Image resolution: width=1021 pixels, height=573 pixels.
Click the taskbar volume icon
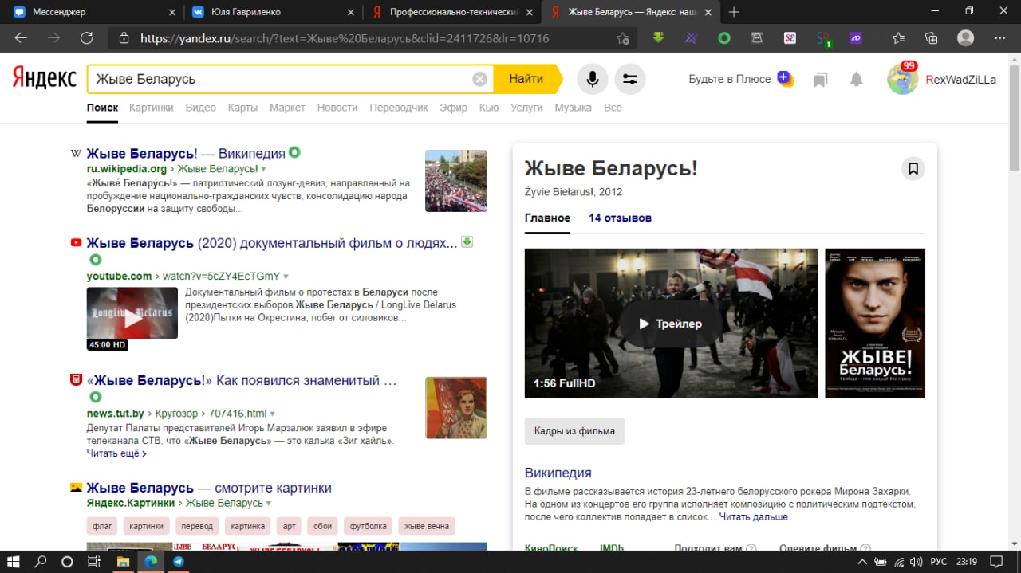coord(916,561)
